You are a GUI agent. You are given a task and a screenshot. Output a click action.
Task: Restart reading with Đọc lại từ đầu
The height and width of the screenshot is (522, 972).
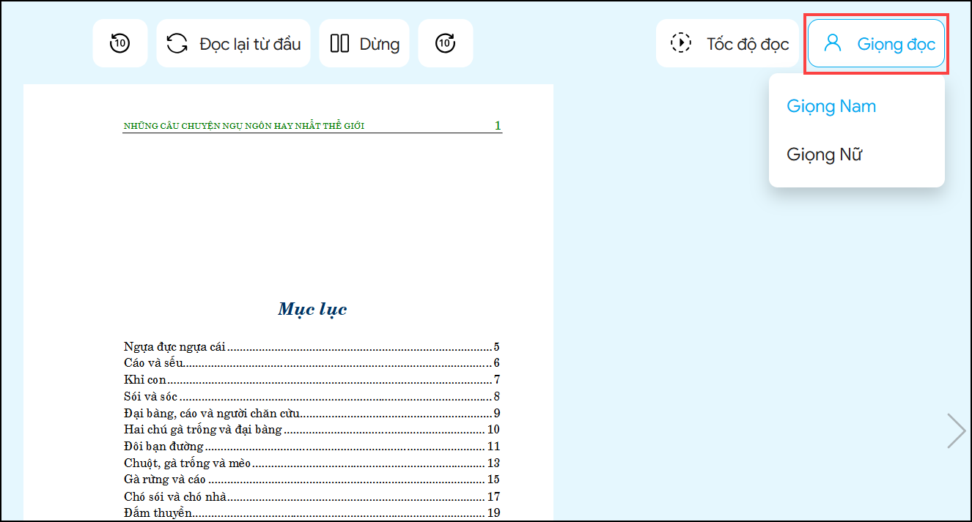point(233,43)
